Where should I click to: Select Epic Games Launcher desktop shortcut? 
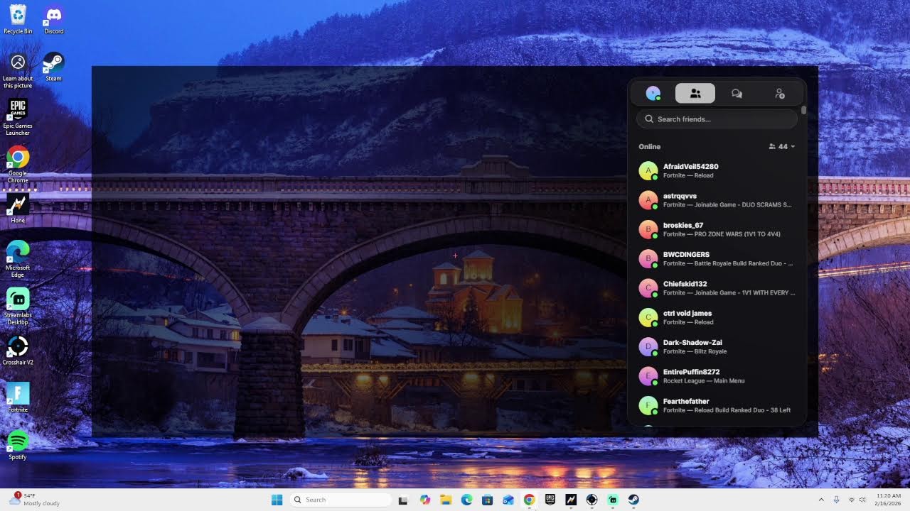18,117
